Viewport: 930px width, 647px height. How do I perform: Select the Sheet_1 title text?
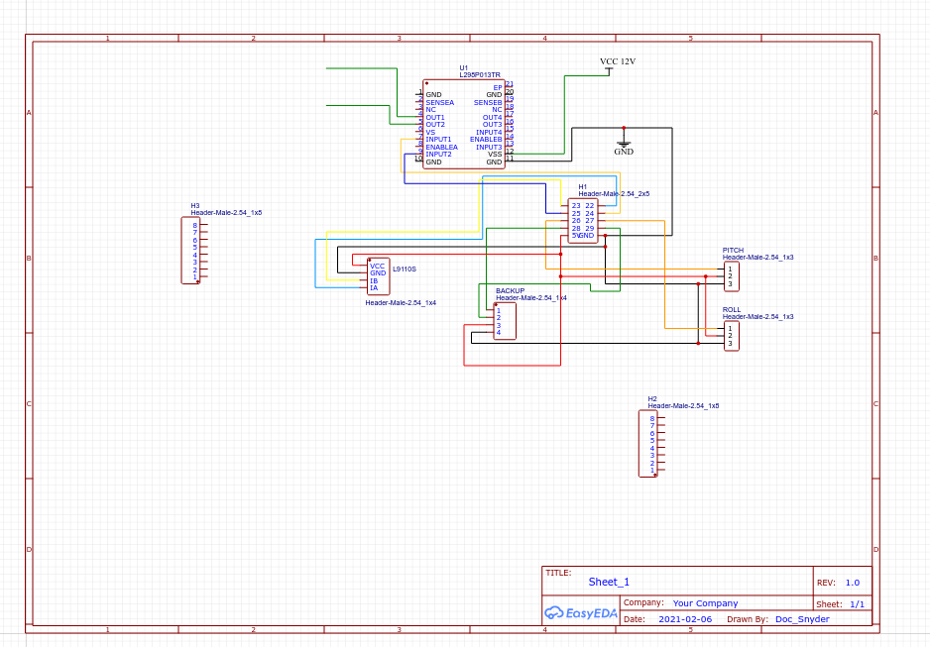[609, 583]
